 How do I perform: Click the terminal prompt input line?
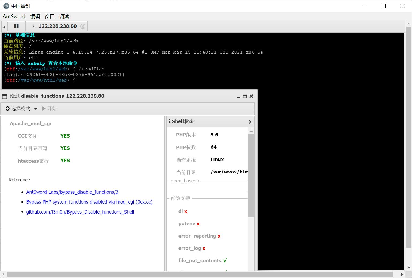(40, 80)
